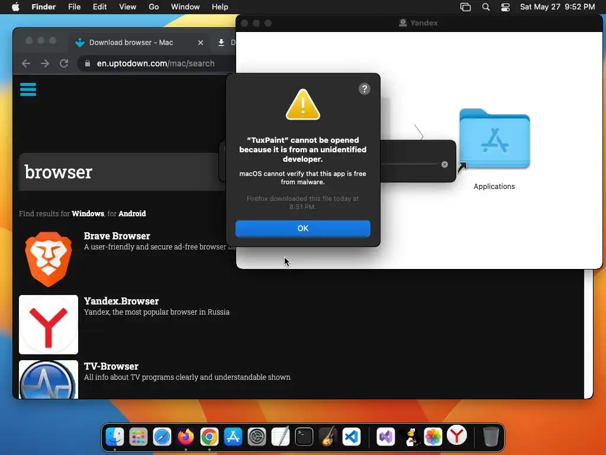Reload the Uptodown page
Screen dimensions: 606x455
point(64,63)
